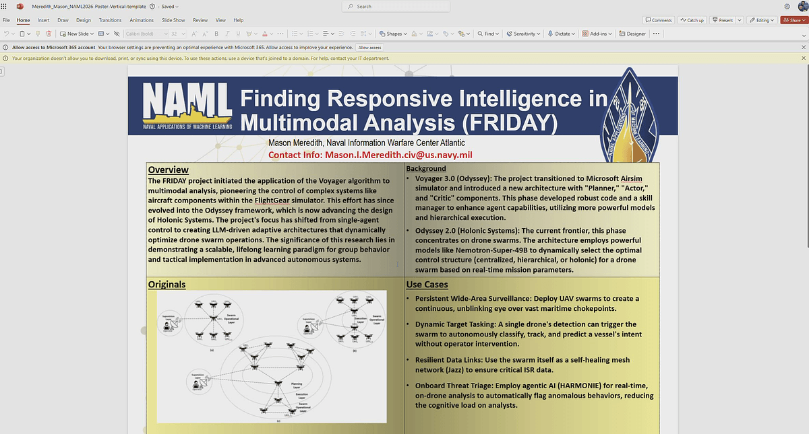Image resolution: width=809 pixels, height=434 pixels.
Task: Open the settings gear icon
Action: (x=787, y=6)
